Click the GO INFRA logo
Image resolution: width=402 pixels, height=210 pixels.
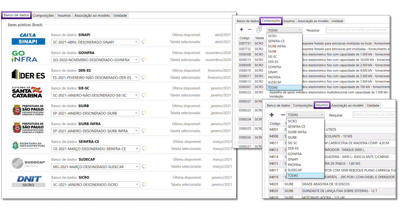click(x=24, y=57)
